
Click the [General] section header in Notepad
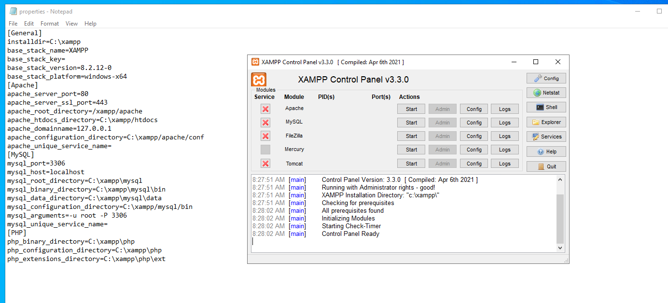(x=25, y=33)
